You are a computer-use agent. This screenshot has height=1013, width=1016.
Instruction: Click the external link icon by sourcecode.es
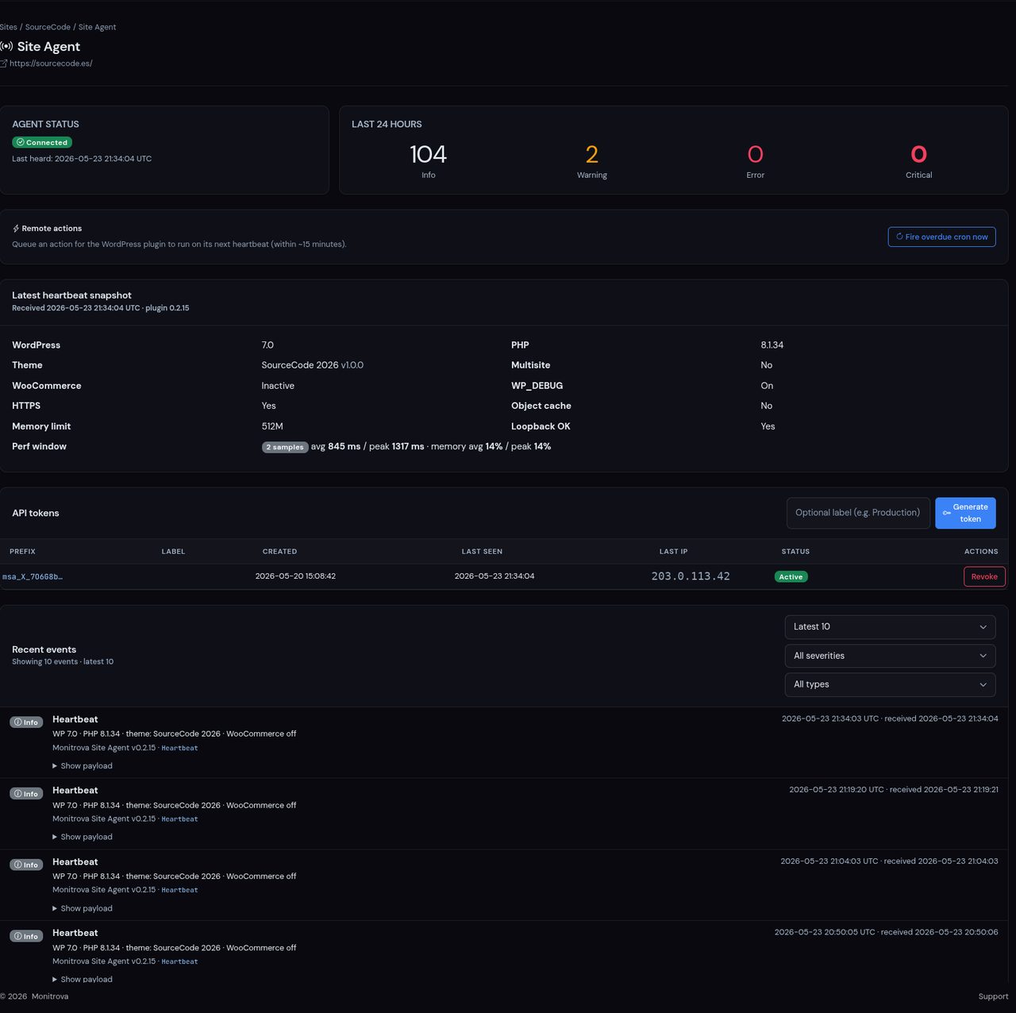point(3,64)
